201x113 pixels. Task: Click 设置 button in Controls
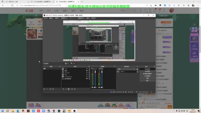click(x=147, y=78)
